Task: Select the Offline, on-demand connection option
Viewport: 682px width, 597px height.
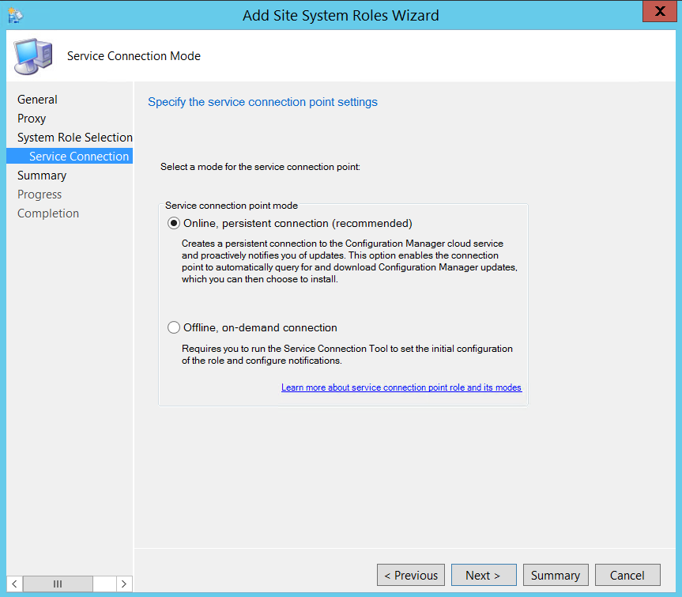Action: click(x=173, y=327)
